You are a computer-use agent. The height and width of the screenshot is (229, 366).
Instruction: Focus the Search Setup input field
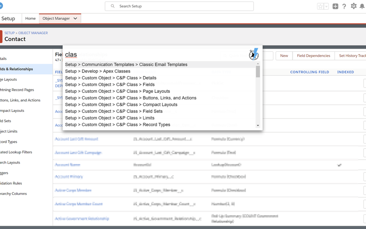pos(182,6)
